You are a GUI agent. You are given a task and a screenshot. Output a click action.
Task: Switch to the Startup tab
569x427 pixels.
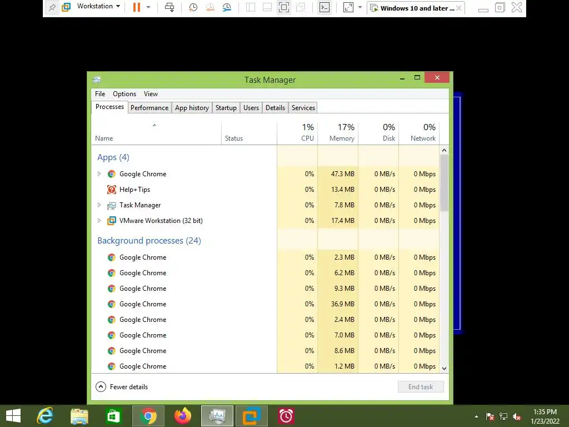pos(226,107)
